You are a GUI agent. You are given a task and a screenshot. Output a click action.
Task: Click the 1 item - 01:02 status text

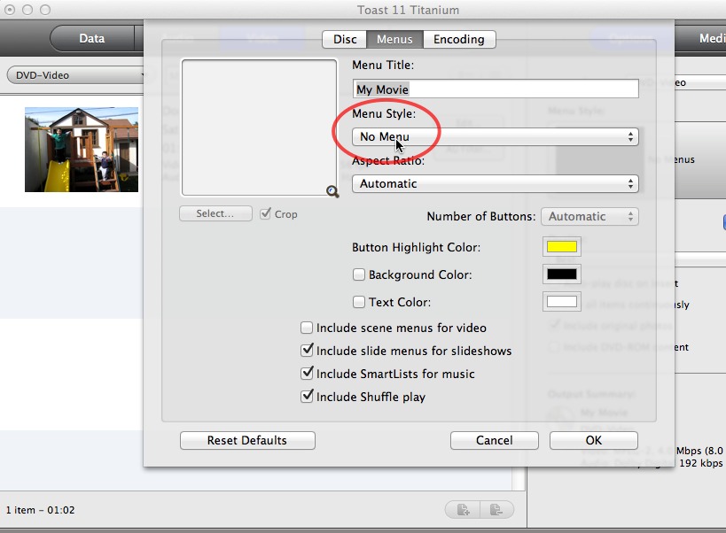coord(40,510)
